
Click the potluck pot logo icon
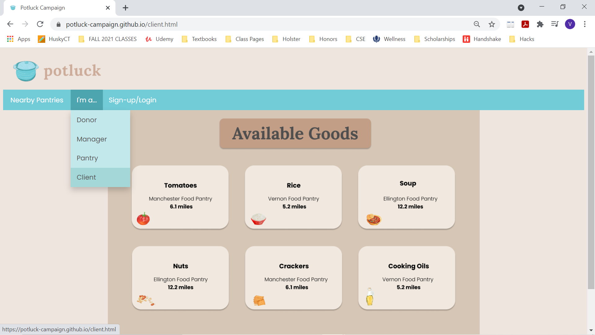click(x=26, y=71)
